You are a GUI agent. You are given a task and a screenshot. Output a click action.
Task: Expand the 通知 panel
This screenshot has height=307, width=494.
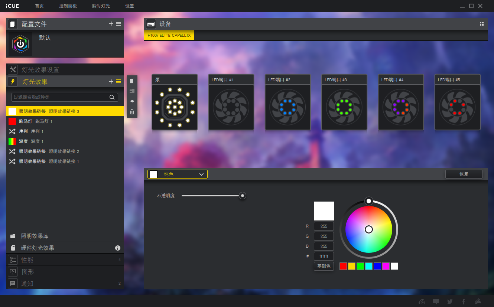[x=65, y=284]
